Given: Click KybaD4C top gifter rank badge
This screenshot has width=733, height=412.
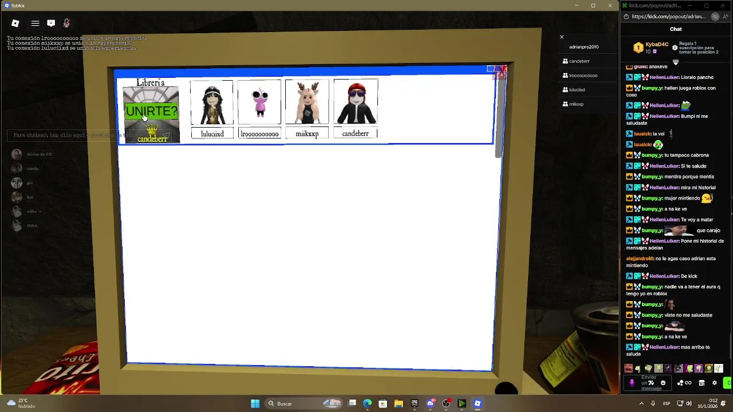Looking at the screenshot, I should coord(638,47).
